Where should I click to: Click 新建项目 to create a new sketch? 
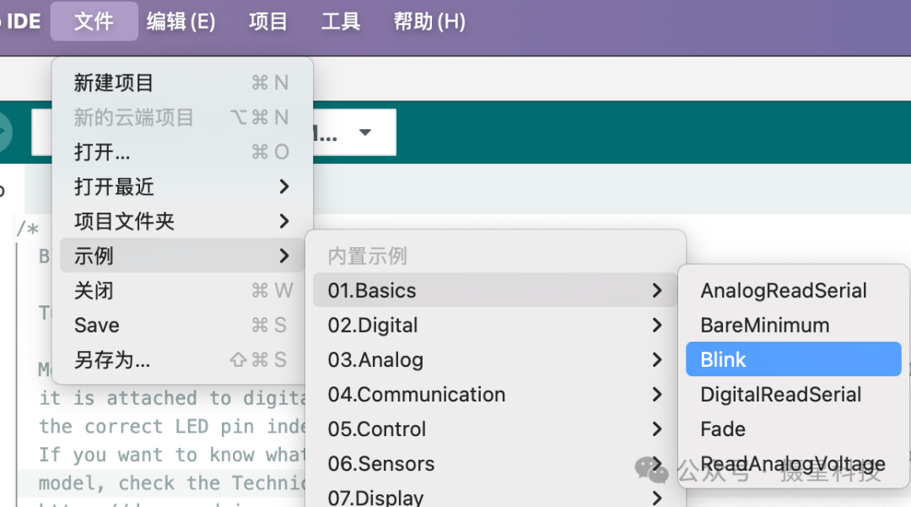pyautogui.click(x=114, y=83)
